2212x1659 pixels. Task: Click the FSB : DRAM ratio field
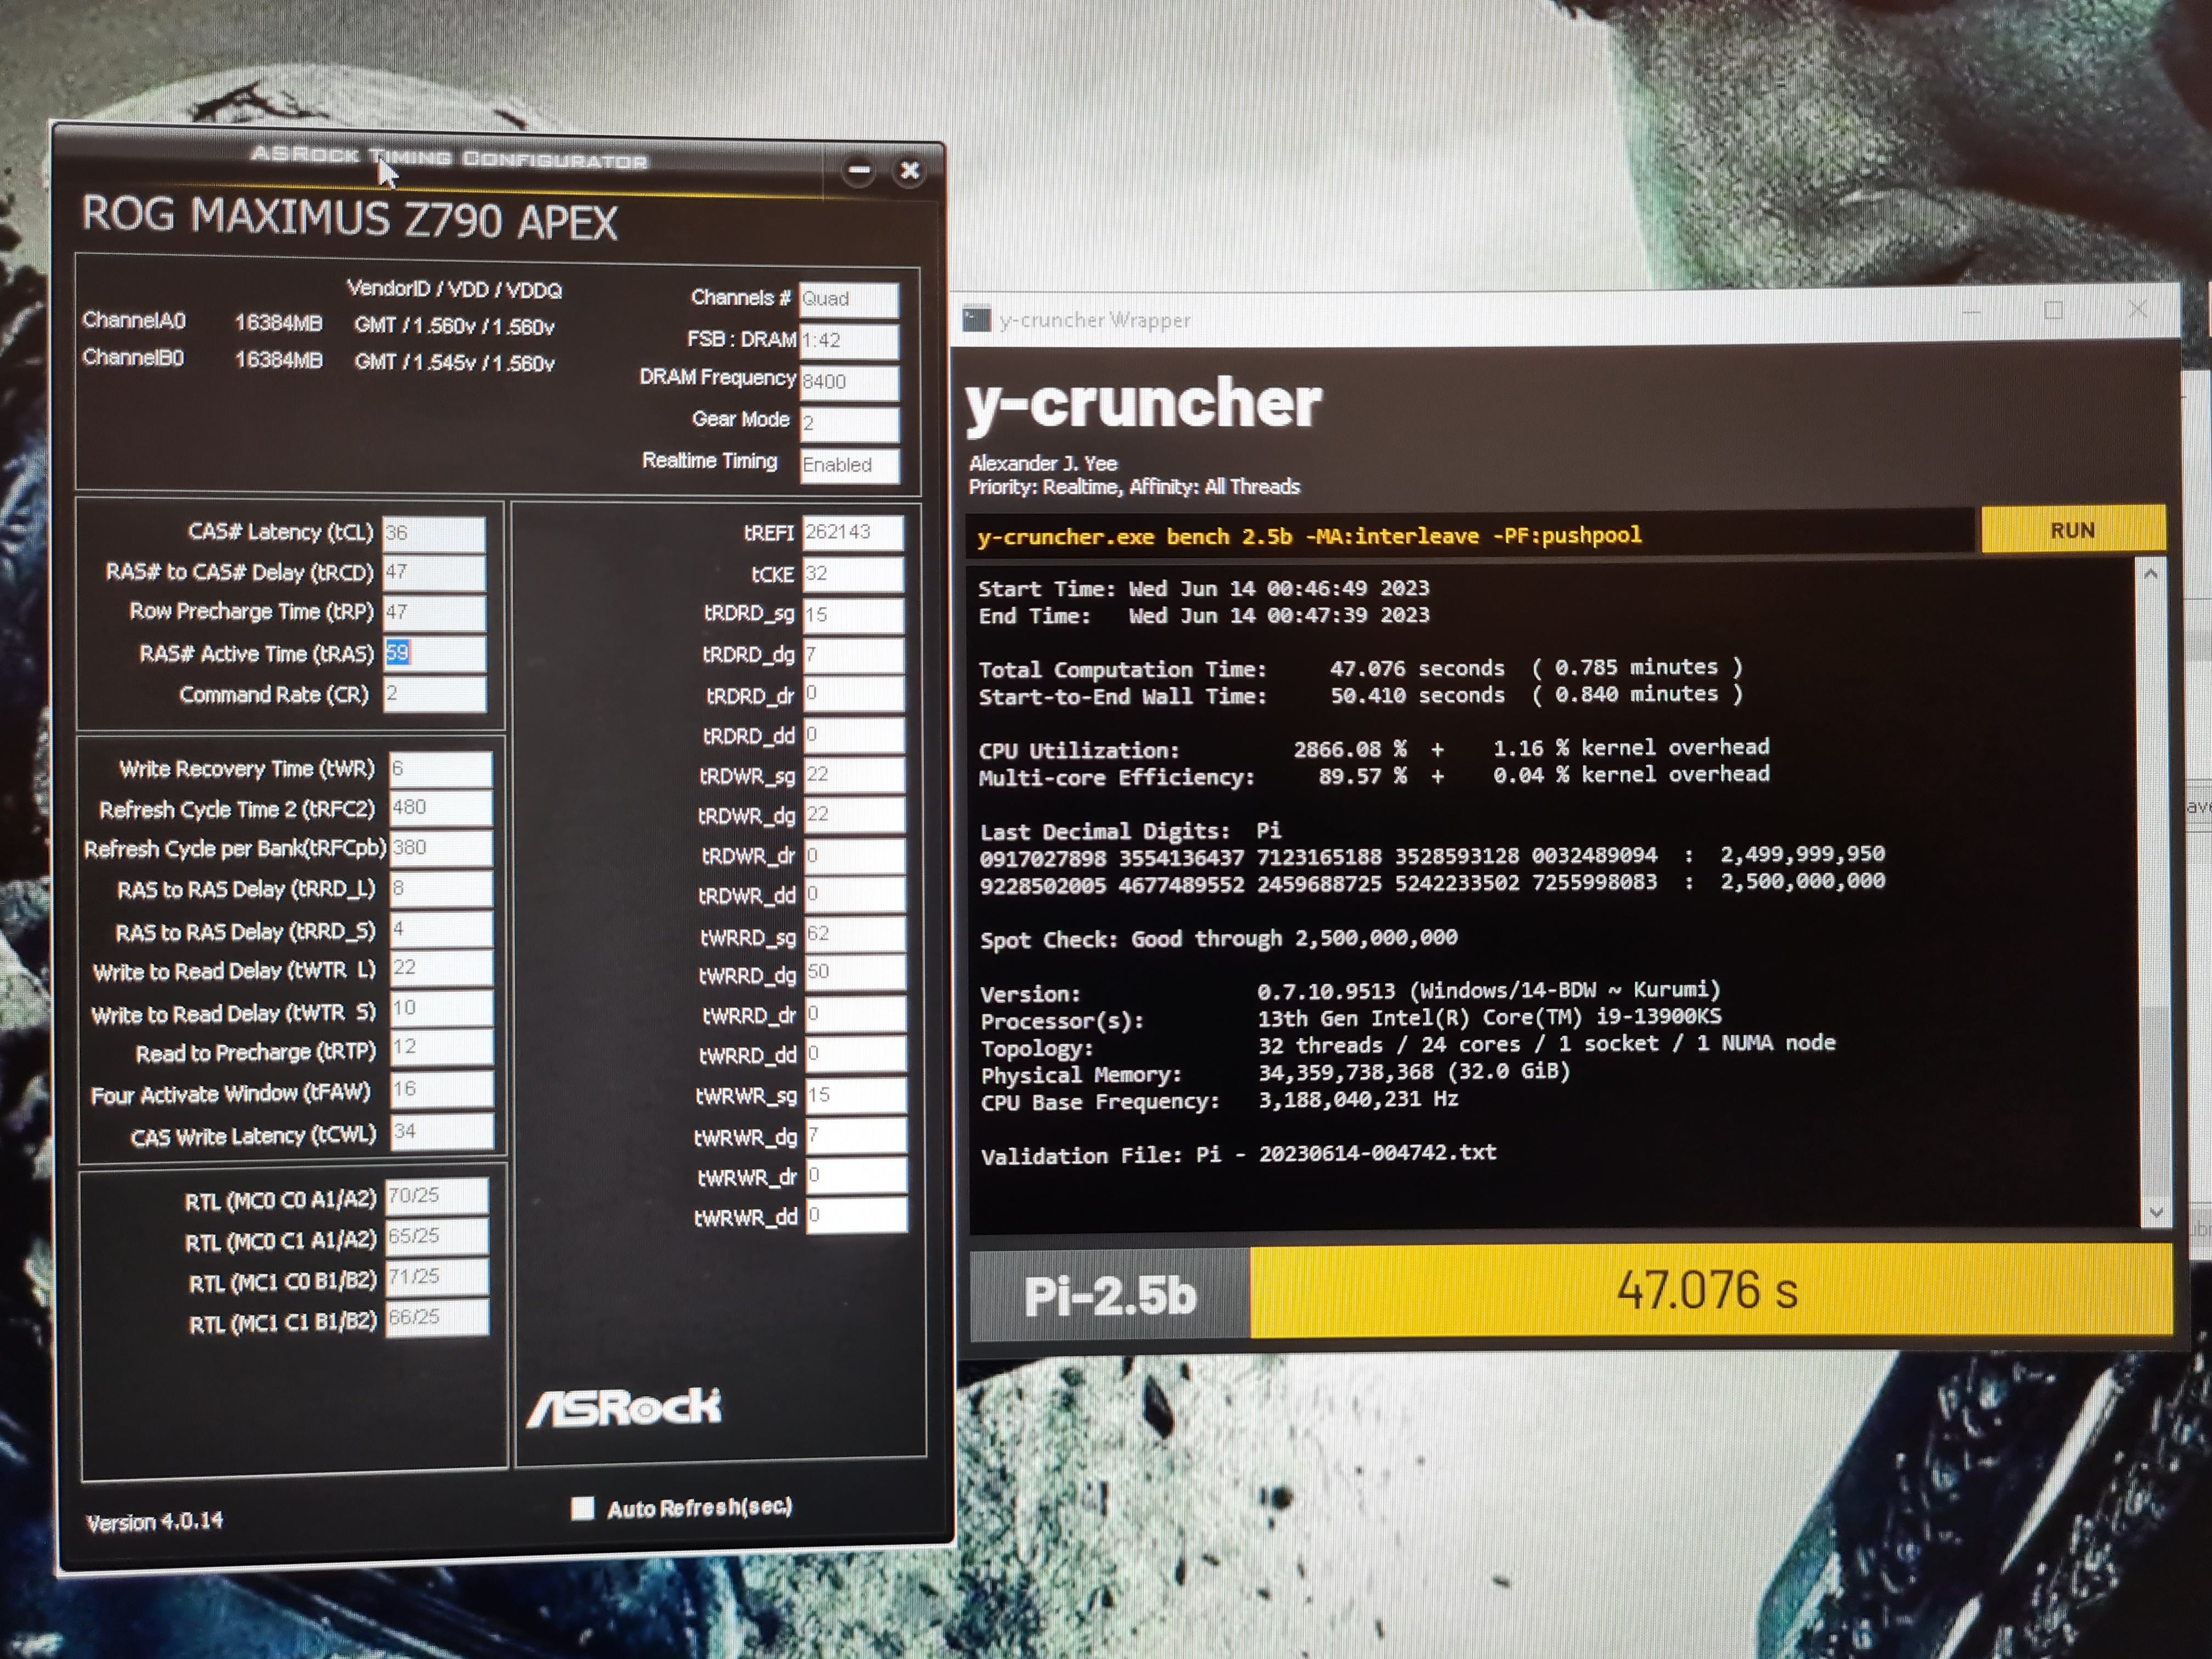click(x=849, y=341)
